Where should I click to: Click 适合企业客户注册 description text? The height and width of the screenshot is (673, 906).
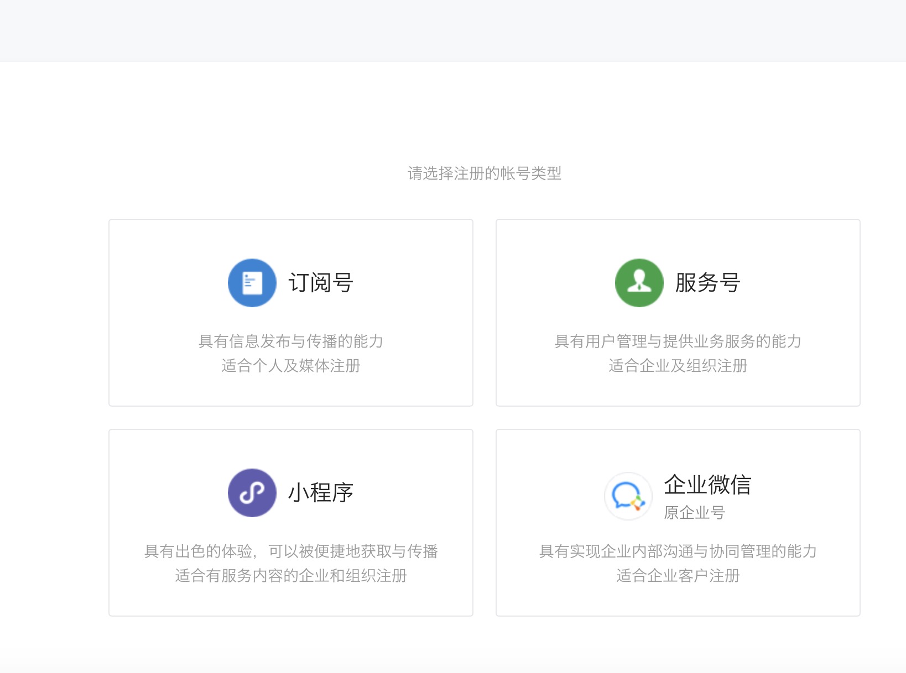pos(678,576)
